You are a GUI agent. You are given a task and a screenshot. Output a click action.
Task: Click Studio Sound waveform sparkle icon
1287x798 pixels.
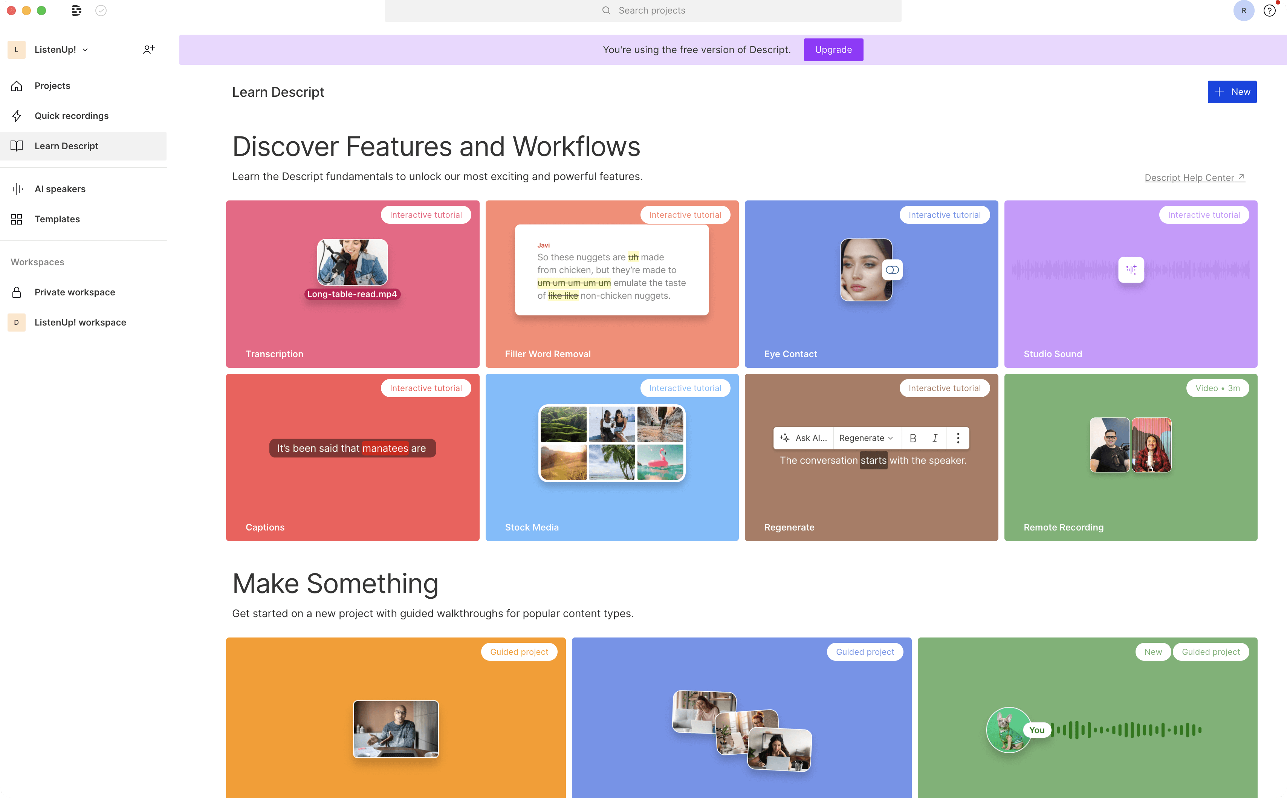[1131, 270]
